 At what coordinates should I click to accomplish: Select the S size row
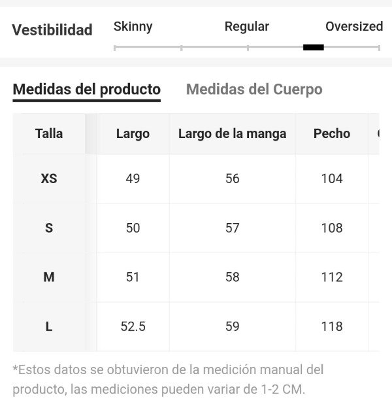pos(49,228)
